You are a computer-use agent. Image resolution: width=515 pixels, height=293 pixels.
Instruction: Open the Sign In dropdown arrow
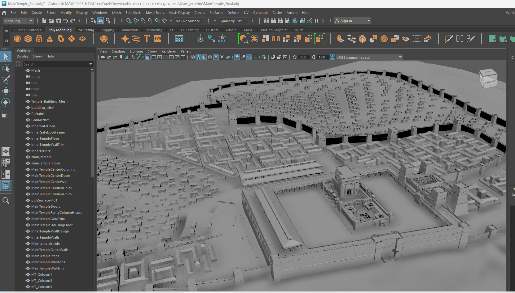[368, 21]
